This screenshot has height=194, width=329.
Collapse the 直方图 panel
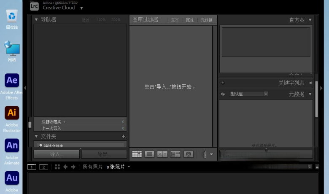coord(310,20)
